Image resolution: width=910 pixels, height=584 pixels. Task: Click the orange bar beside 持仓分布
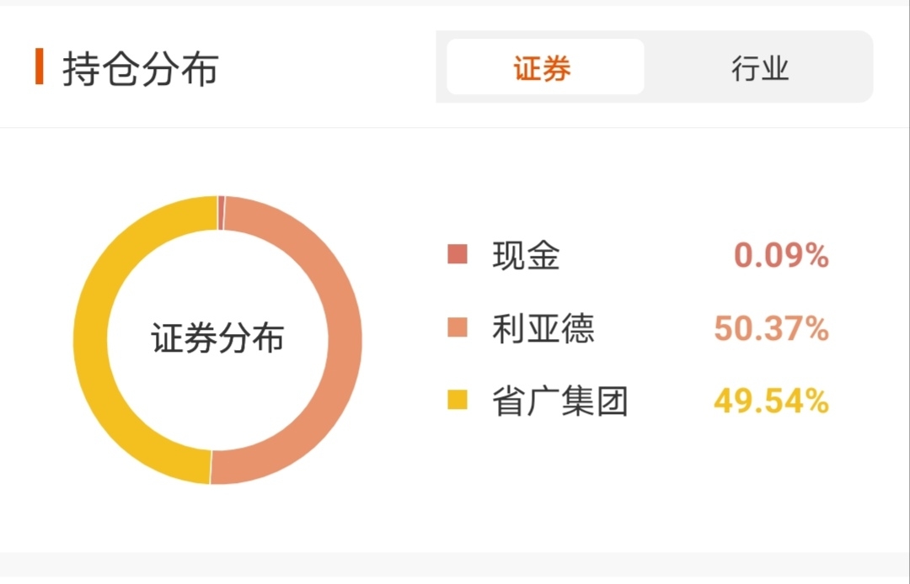click(x=39, y=67)
